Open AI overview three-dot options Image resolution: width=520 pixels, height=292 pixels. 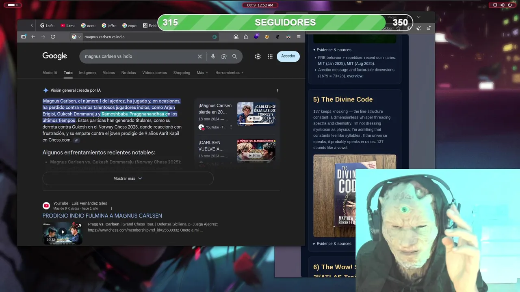pos(277,90)
